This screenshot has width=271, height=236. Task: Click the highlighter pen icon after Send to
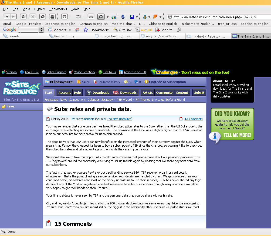click(x=179, y=30)
